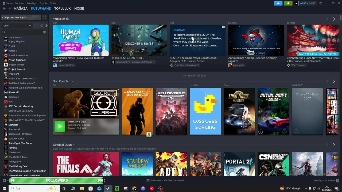
Task: Expand the Son Oyunlar shelf dropdown
Action: [x=72, y=81]
